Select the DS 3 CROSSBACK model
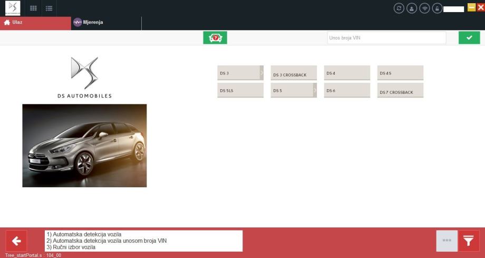Screen dimensions: 485x258 click(294, 73)
